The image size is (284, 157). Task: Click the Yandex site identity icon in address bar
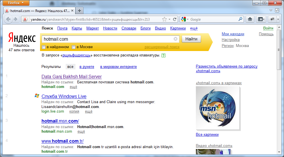pos(25,19)
